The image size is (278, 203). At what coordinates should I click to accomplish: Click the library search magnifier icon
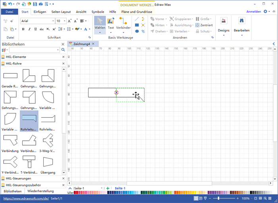coord(63,50)
